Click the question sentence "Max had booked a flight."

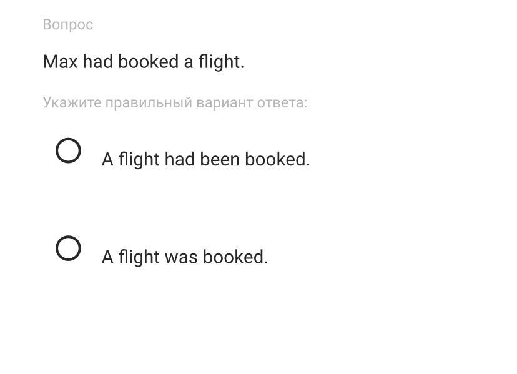pos(144,62)
